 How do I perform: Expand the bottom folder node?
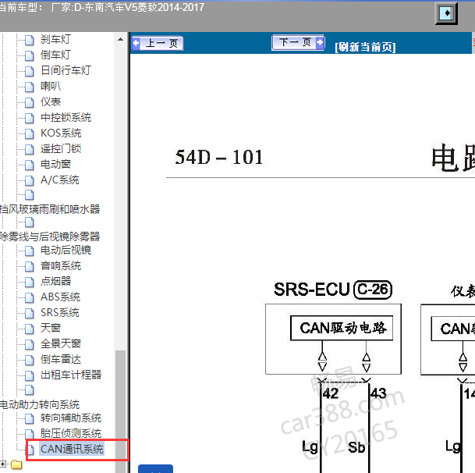(2, 464)
